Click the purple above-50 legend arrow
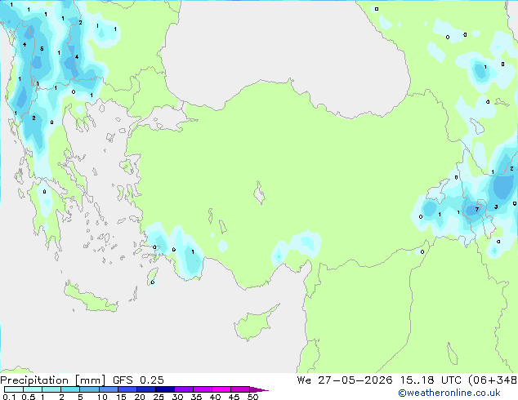Image resolution: width=518 pixels, height=400 pixels. pos(259,389)
